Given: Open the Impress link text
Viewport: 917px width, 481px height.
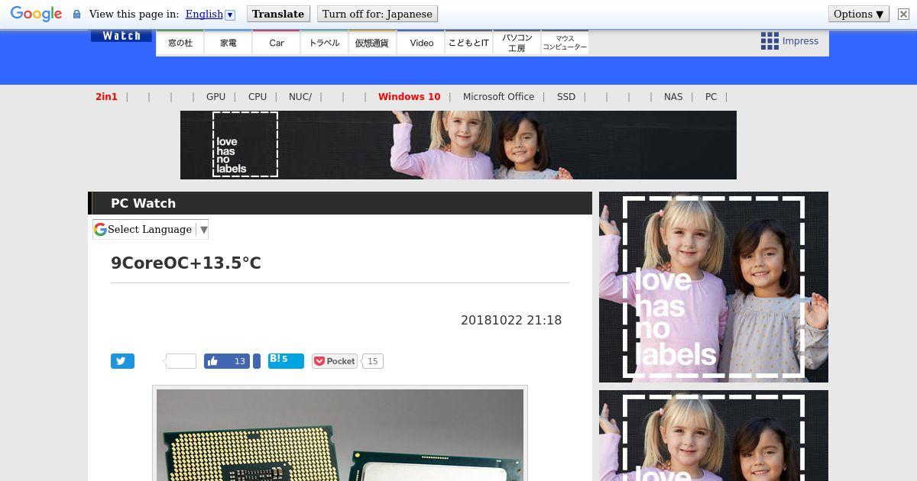Looking at the screenshot, I should (800, 41).
